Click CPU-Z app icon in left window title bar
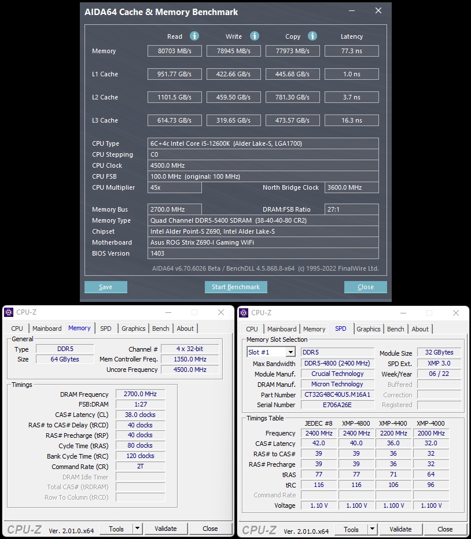 point(9,312)
